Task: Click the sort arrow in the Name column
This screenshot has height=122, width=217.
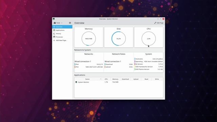Action: (x=100, y=79)
